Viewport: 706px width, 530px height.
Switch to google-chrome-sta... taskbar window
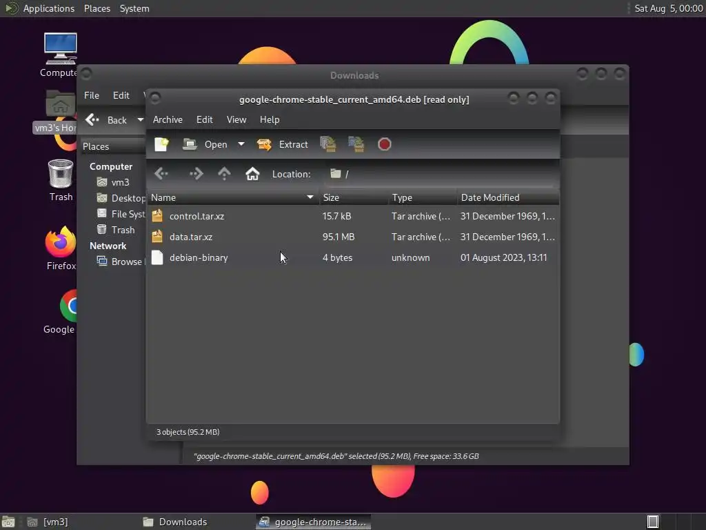pos(314,522)
